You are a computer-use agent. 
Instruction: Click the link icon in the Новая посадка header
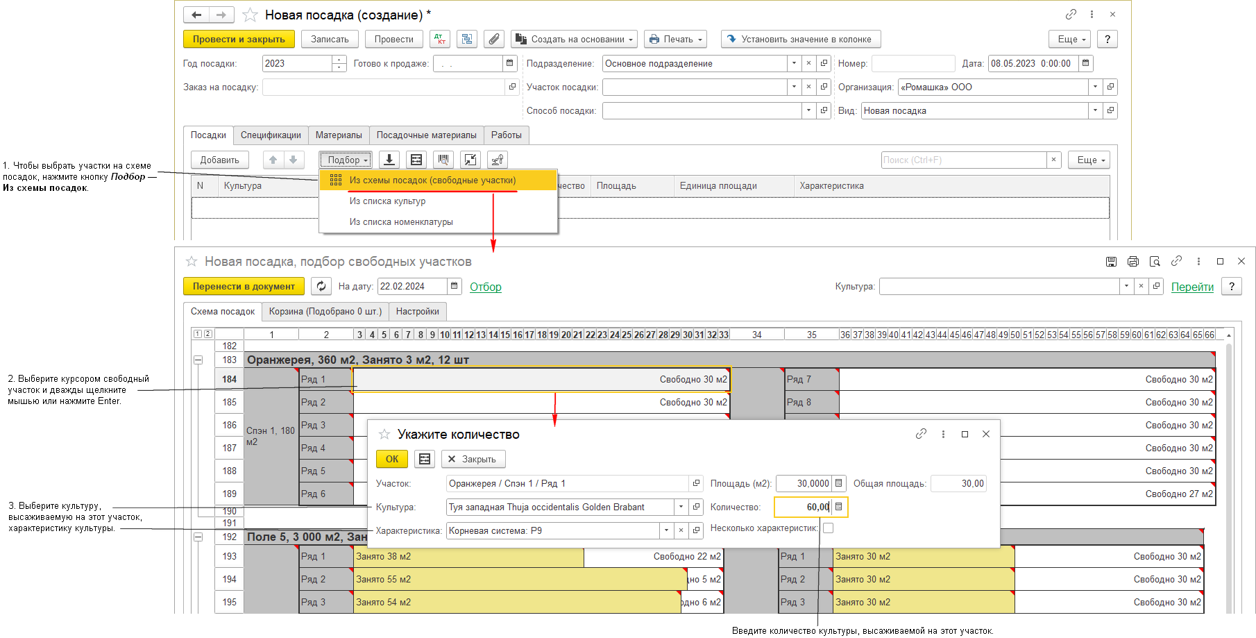click(x=1071, y=15)
